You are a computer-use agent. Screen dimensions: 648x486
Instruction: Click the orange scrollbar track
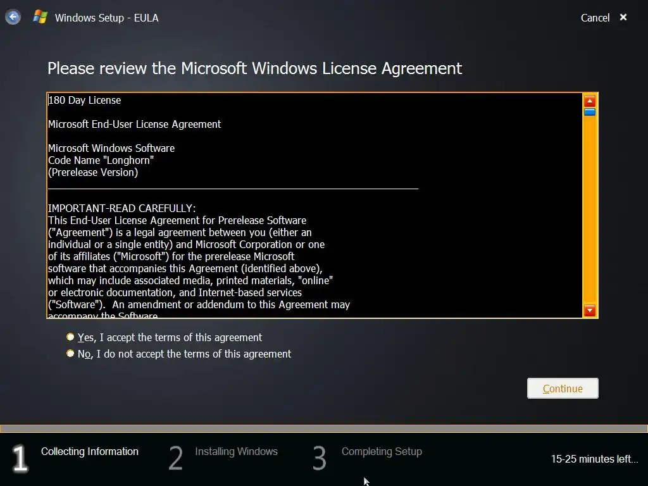(590, 210)
